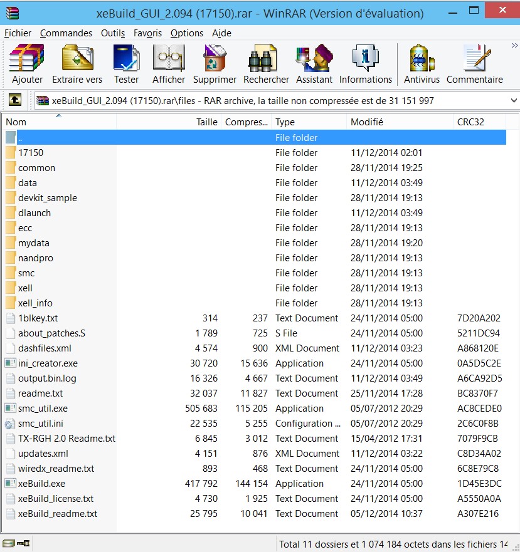520x552 pixels.
Task: Open the Options menu
Action: click(x=186, y=33)
